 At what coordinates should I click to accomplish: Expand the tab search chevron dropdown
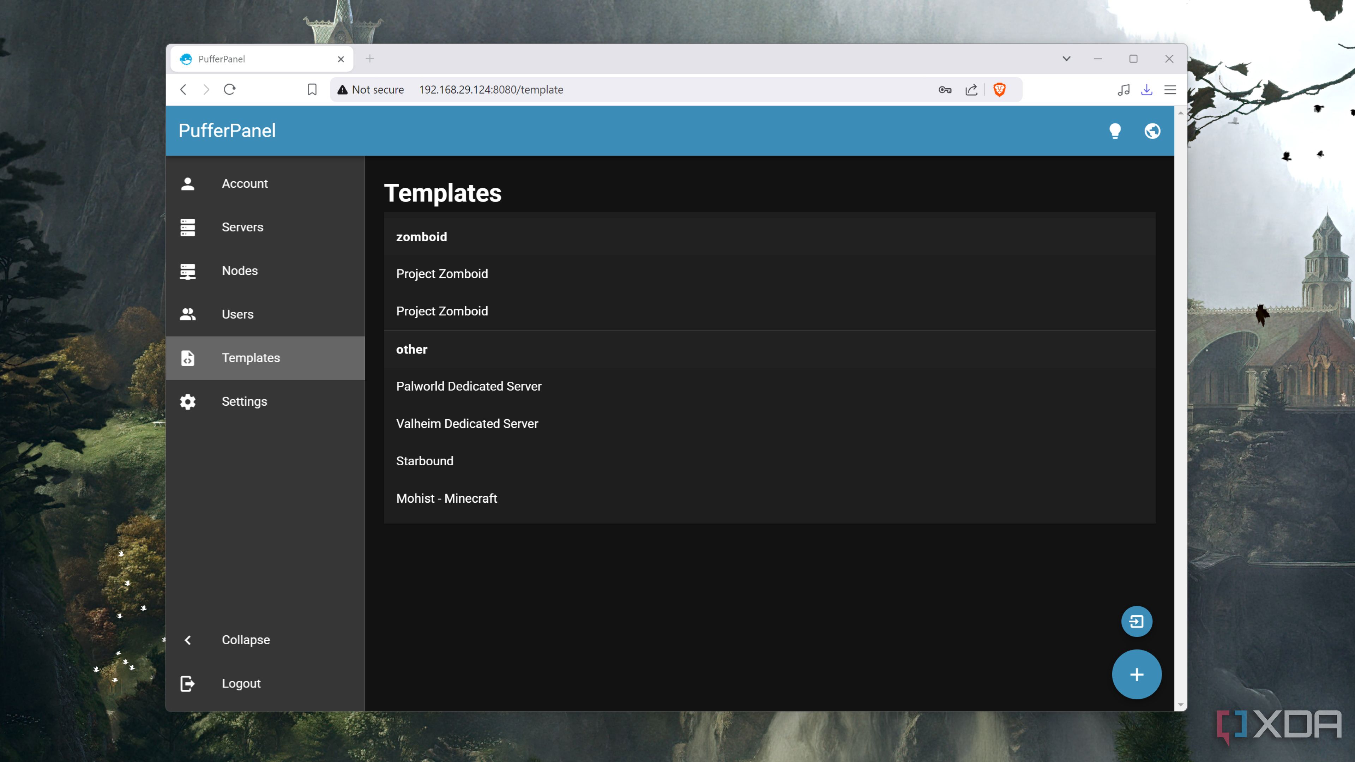coord(1066,59)
